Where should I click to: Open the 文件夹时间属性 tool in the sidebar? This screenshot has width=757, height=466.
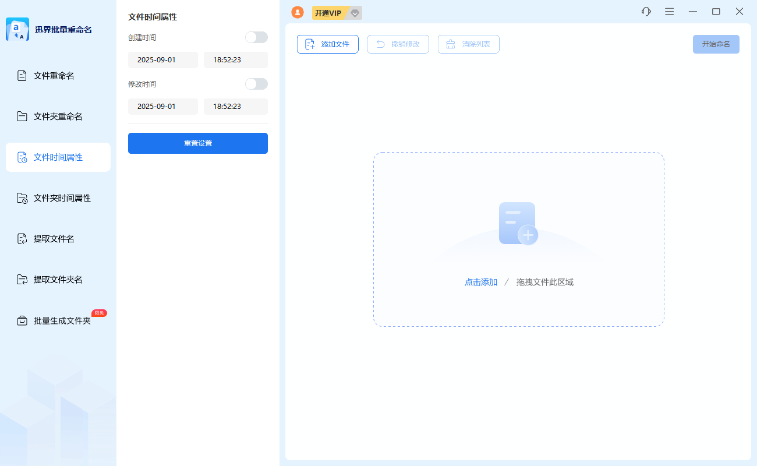tap(58, 197)
